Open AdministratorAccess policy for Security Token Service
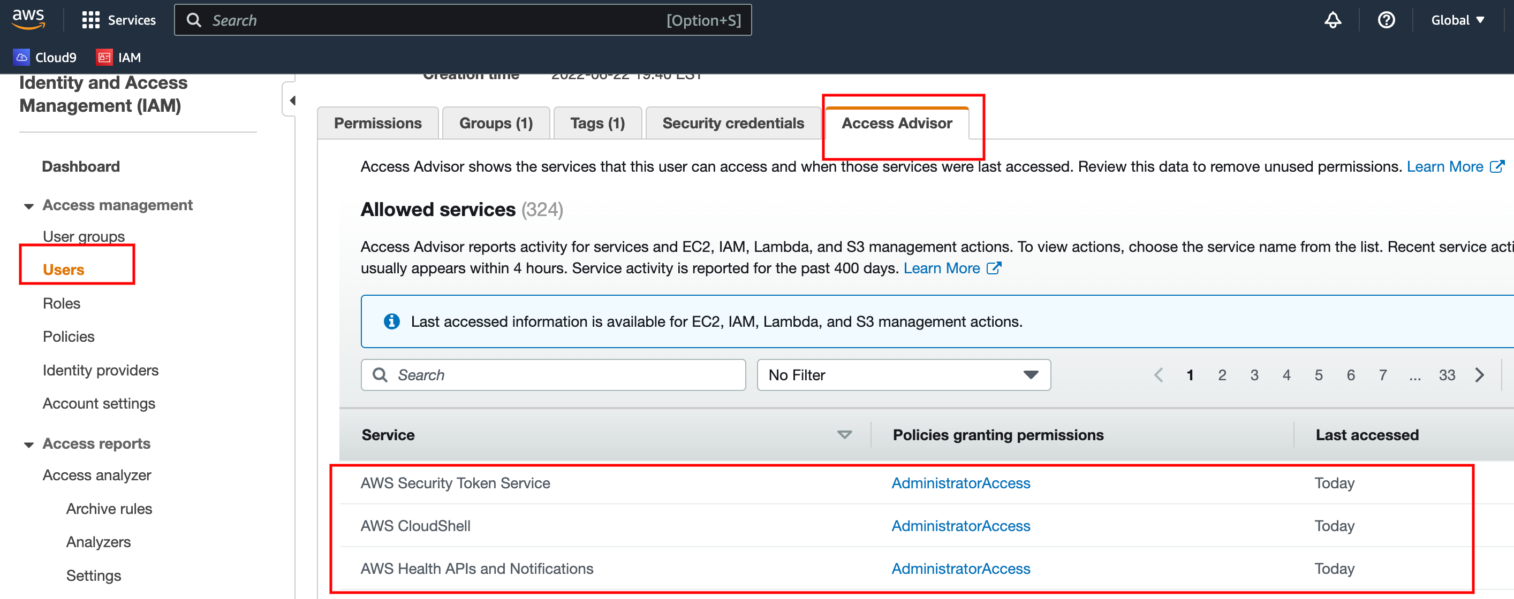The image size is (1514, 599). click(x=960, y=483)
